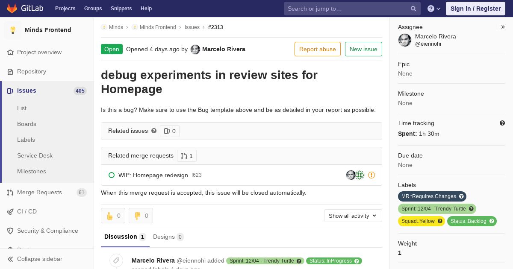Collapse the right sidebar with chevrons
This screenshot has height=269, width=513.
[x=503, y=27]
